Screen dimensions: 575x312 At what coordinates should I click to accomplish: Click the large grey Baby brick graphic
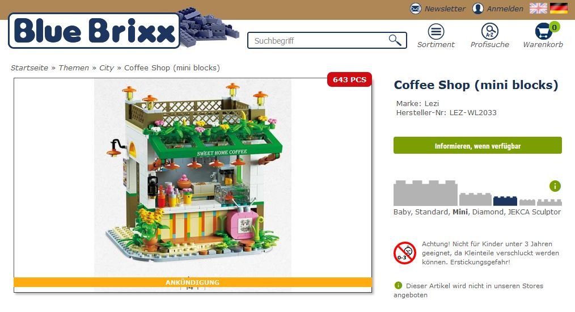(x=425, y=193)
